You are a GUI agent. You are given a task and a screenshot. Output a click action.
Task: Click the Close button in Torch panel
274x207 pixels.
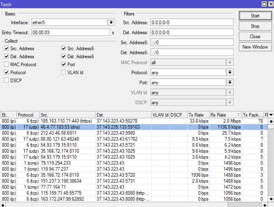(x=255, y=36)
